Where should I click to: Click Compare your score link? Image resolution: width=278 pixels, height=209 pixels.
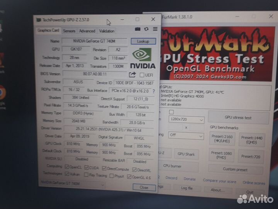219,181
